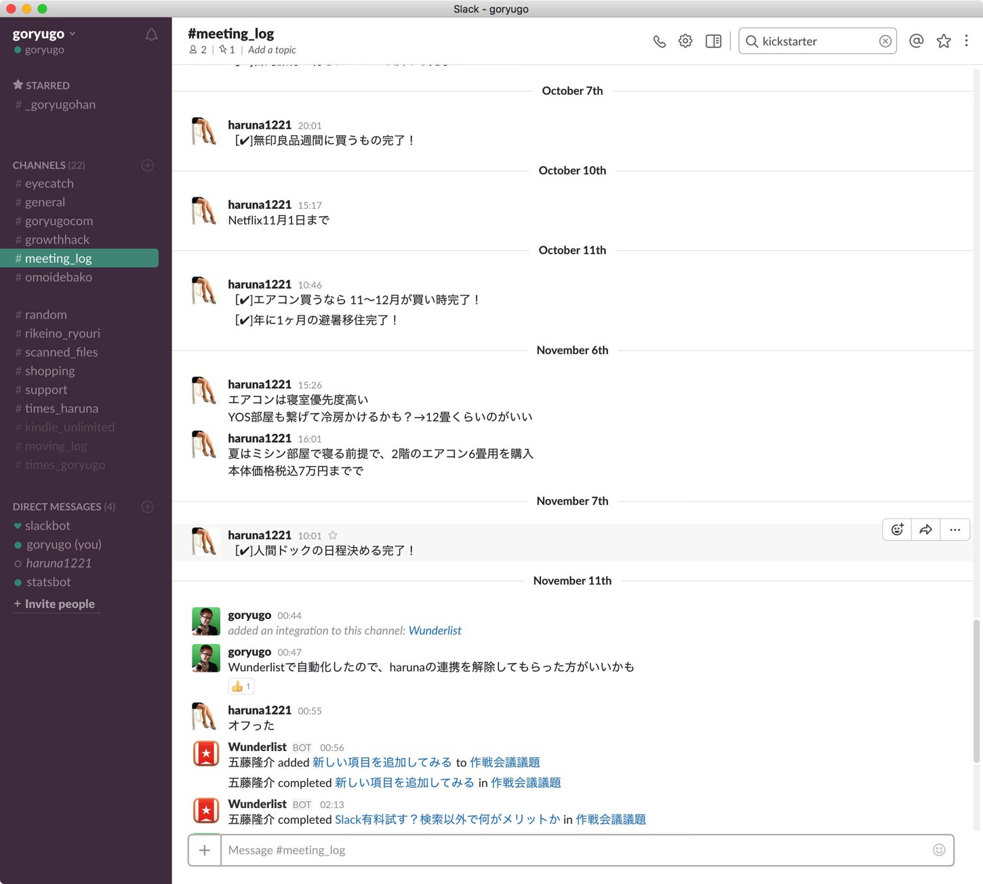Image resolution: width=983 pixels, height=884 pixels.
Task: Add a new channel with plus icon
Action: (147, 165)
